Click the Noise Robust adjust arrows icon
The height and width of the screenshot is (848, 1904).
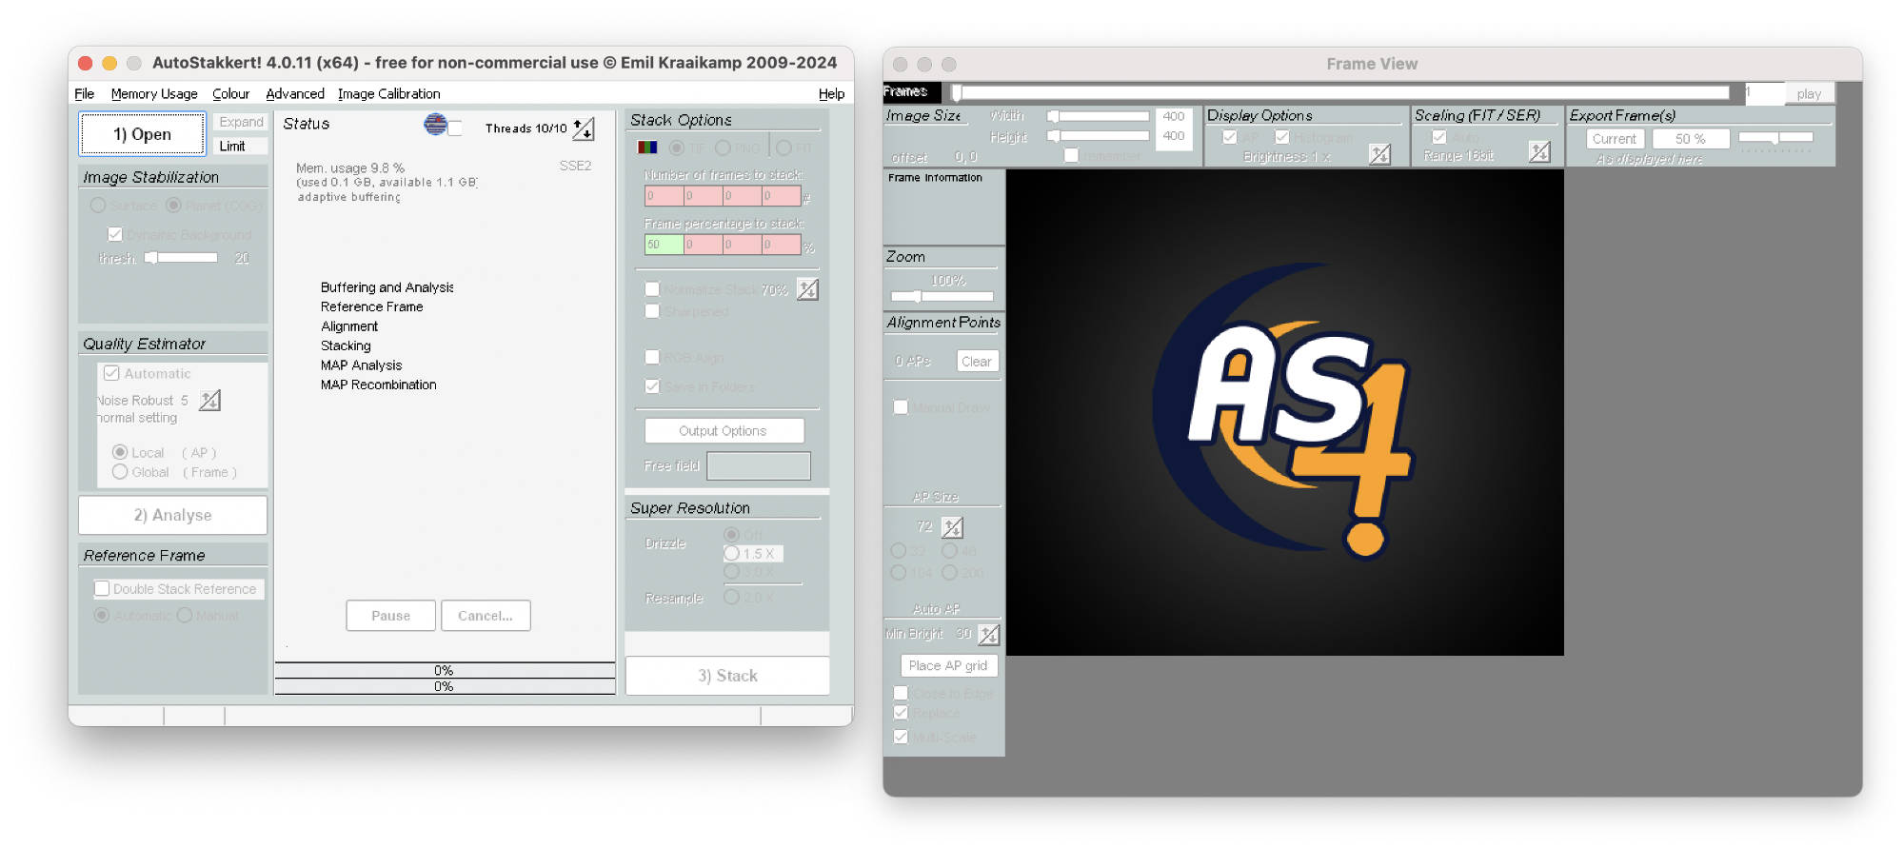click(x=210, y=401)
